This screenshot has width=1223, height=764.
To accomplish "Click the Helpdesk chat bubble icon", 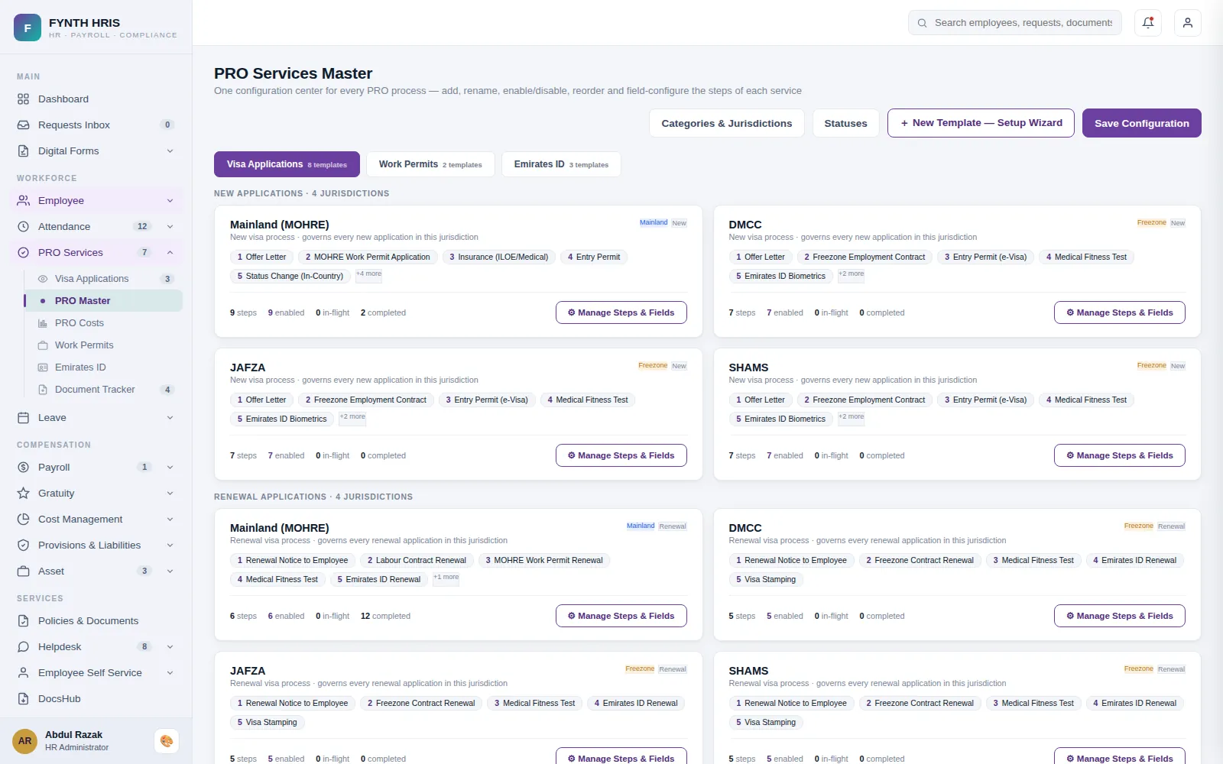I will [24, 647].
